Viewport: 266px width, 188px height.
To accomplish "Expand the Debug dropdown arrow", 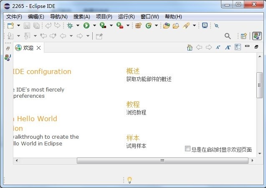I will 78,25.
